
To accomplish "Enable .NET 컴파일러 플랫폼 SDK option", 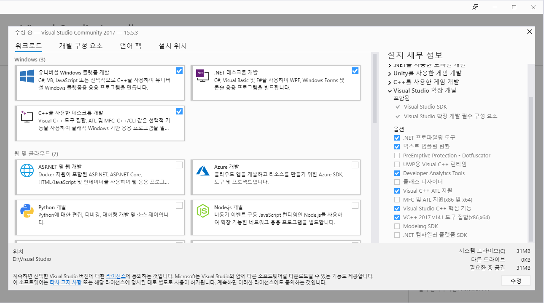I will pos(397,235).
